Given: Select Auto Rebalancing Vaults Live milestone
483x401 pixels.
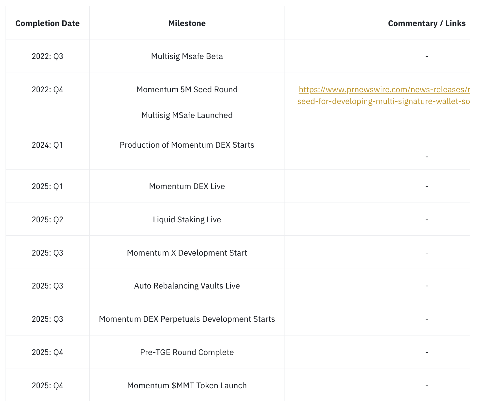Looking at the screenshot, I should 187,286.
